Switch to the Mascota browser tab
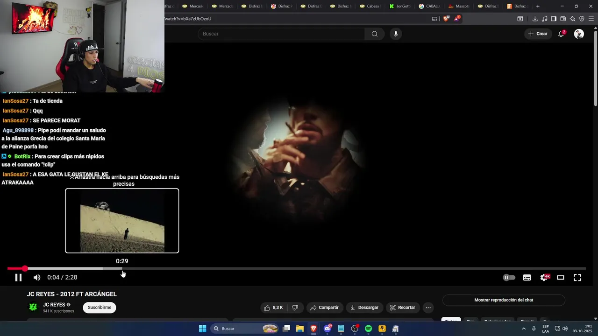Screen dimensions: 598x336 pos(458,6)
